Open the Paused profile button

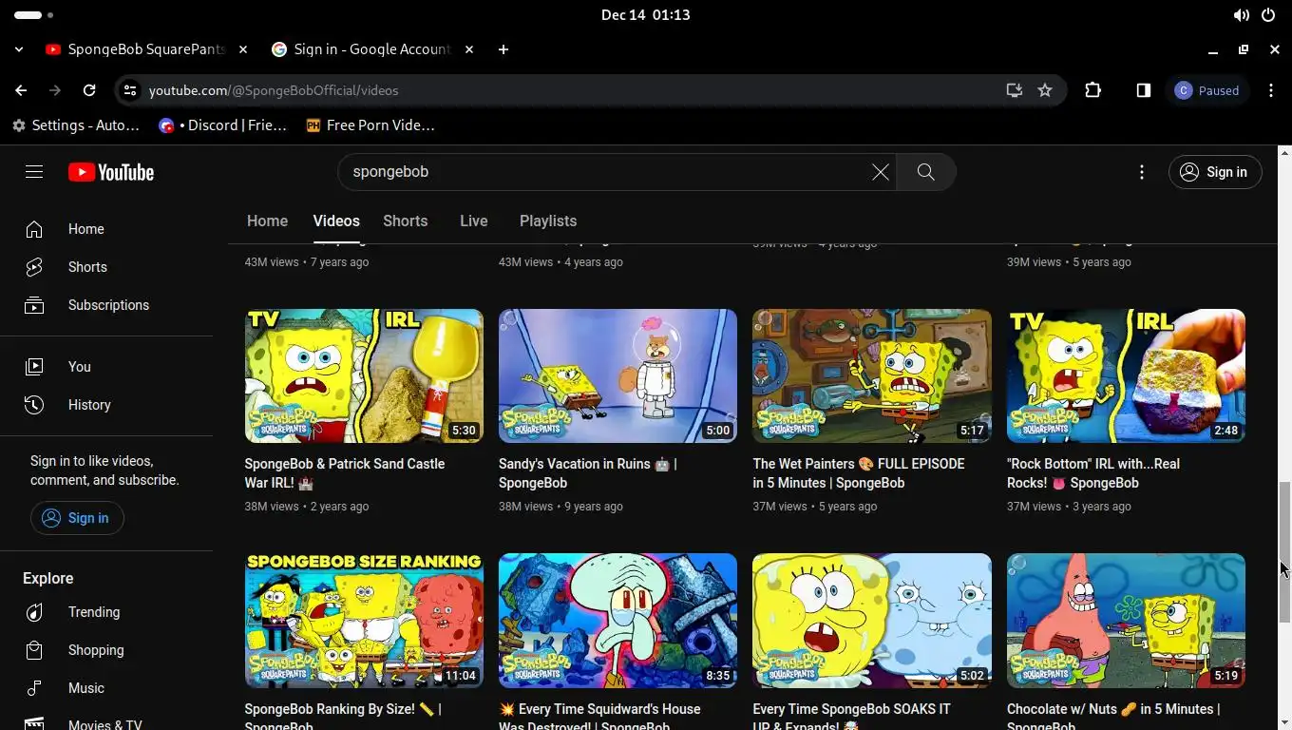1207,90
